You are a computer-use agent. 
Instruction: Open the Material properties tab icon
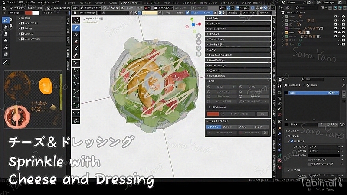(280, 160)
